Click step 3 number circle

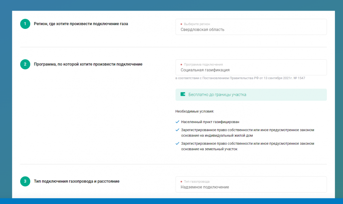coord(25,181)
